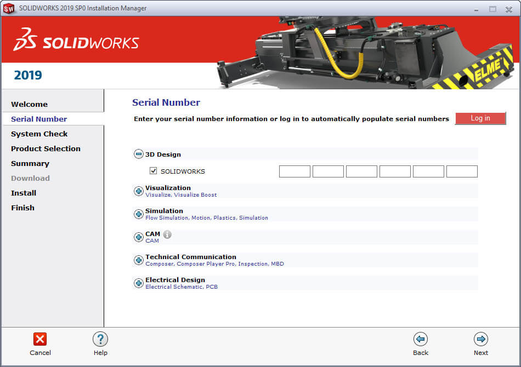Image resolution: width=521 pixels, height=367 pixels.
Task: Go Back to the previous step
Action: point(421,339)
